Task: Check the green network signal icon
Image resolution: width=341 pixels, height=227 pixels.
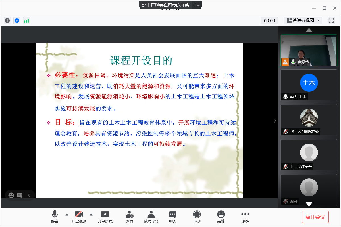Action: pos(26,20)
